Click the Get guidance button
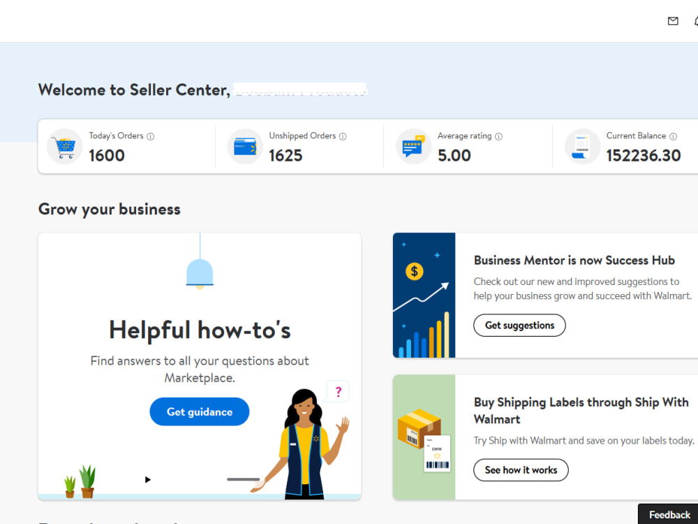This screenshot has height=524, width=698. [200, 412]
